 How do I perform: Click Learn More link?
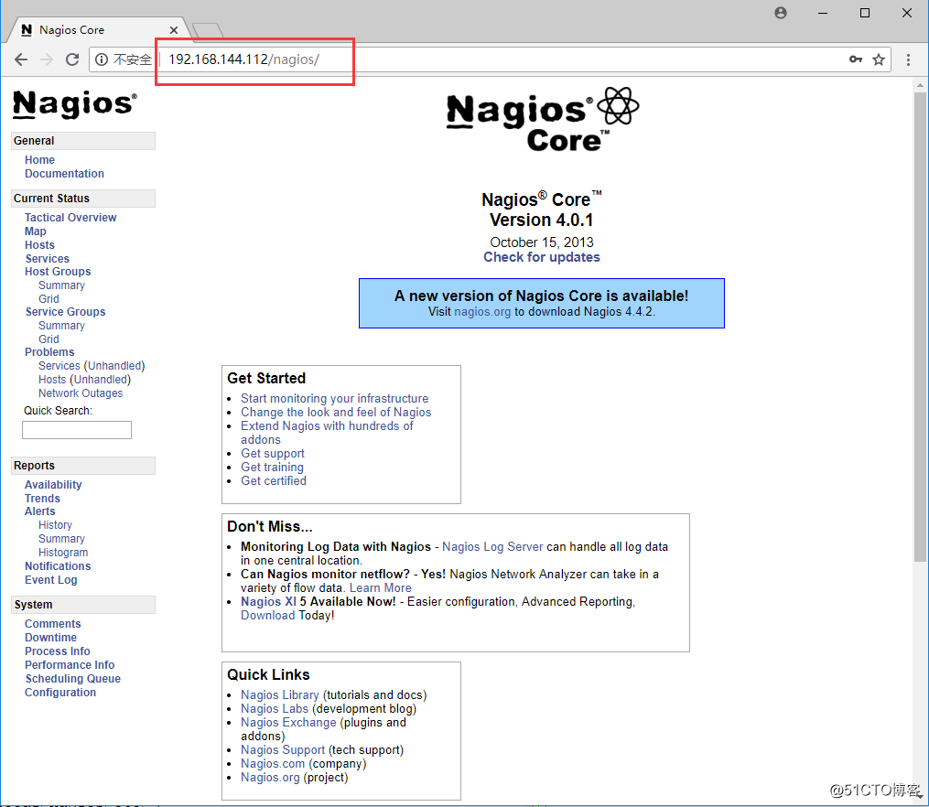coord(381,588)
